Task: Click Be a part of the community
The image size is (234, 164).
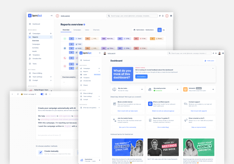Action: 128,127
